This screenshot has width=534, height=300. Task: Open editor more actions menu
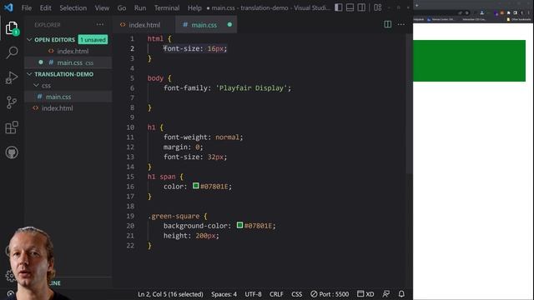[401, 24]
